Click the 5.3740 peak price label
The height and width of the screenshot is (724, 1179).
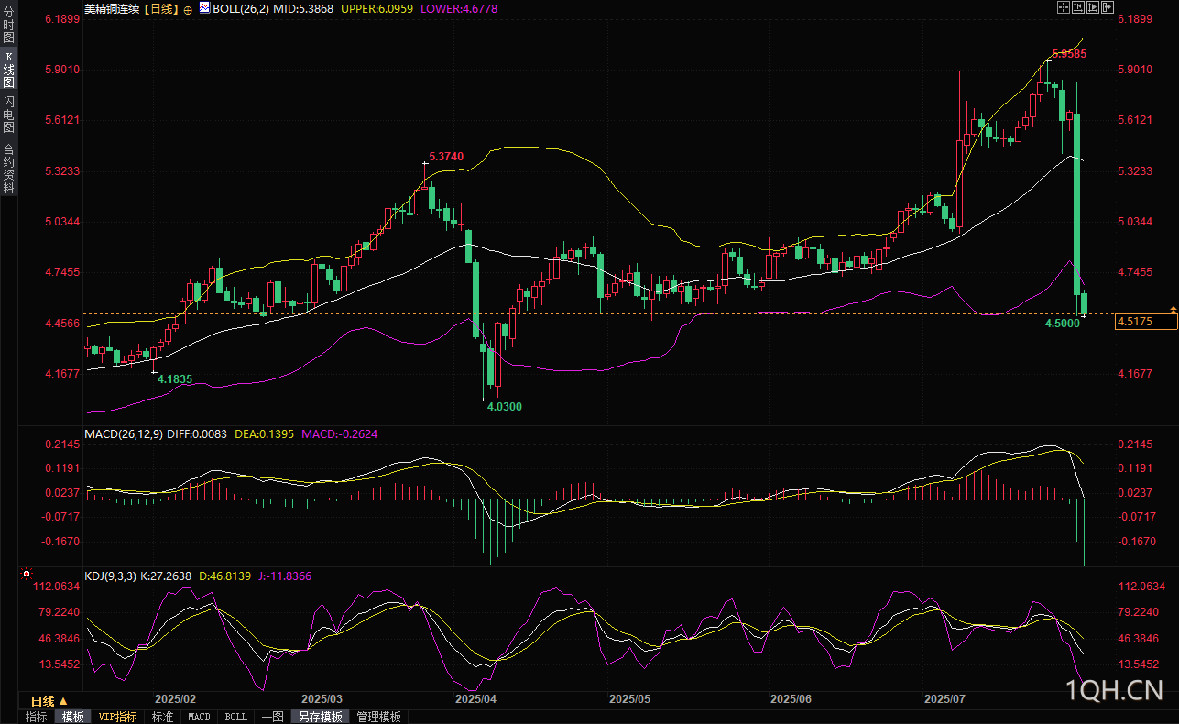click(x=446, y=157)
